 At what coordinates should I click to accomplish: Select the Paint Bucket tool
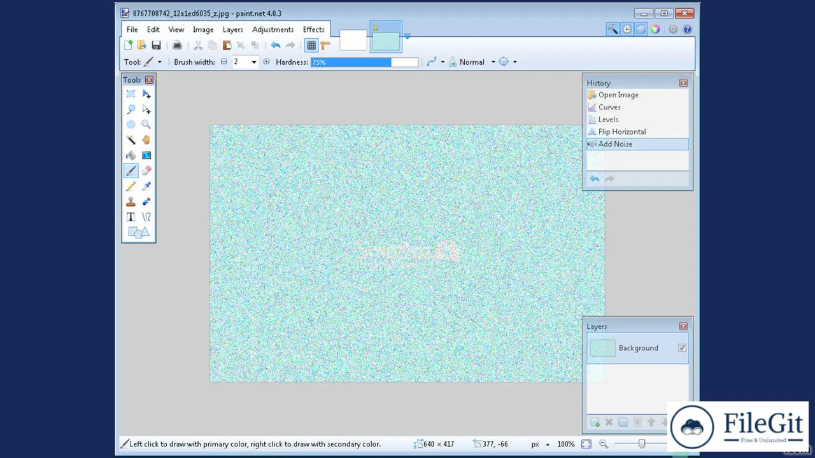point(131,155)
